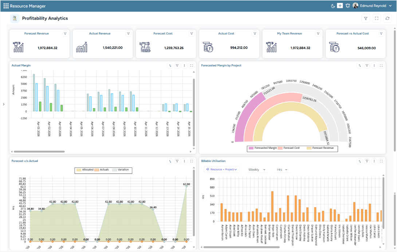Toggle Forecasted Margin legend series
Image resolution: width=397 pixels, height=252 pixels.
tap(263, 148)
